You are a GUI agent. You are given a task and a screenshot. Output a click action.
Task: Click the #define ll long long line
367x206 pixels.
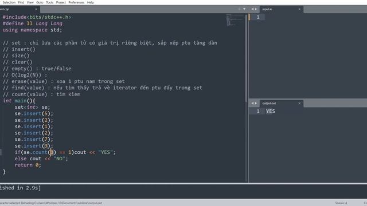pos(33,23)
